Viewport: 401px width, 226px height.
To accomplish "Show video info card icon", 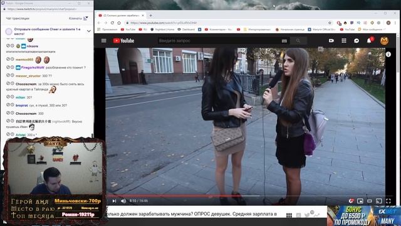I will pyautogui.click(x=388, y=54).
